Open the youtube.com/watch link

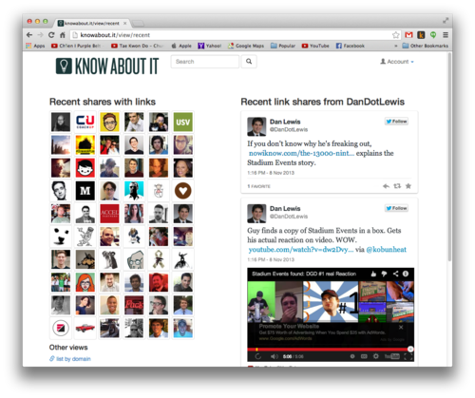click(301, 250)
